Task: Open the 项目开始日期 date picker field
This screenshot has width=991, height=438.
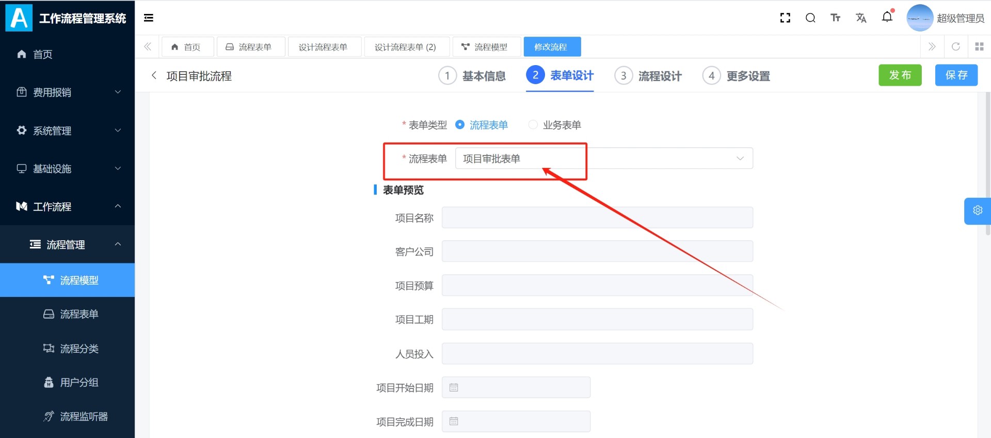Action: (516, 388)
